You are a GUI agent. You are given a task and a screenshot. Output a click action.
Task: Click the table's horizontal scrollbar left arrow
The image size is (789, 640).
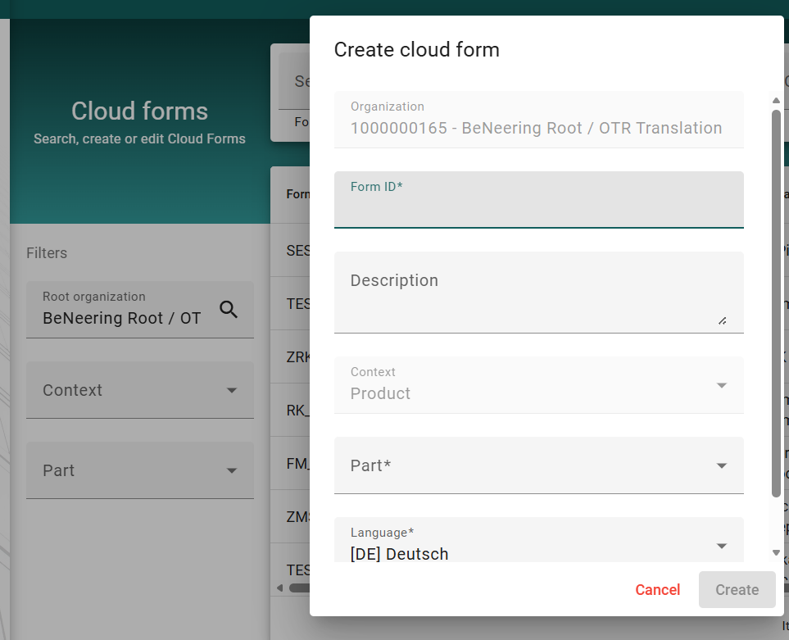coord(279,588)
